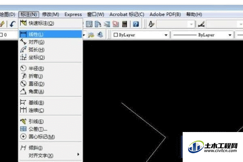
Task: Select the highlighted 线性(L) linear dimension
Action: coord(51,34)
